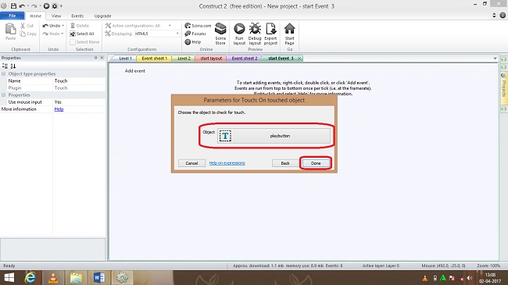Image resolution: width=508 pixels, height=285 pixels.
Task: Click Back in the Touch dialog
Action: (285, 163)
